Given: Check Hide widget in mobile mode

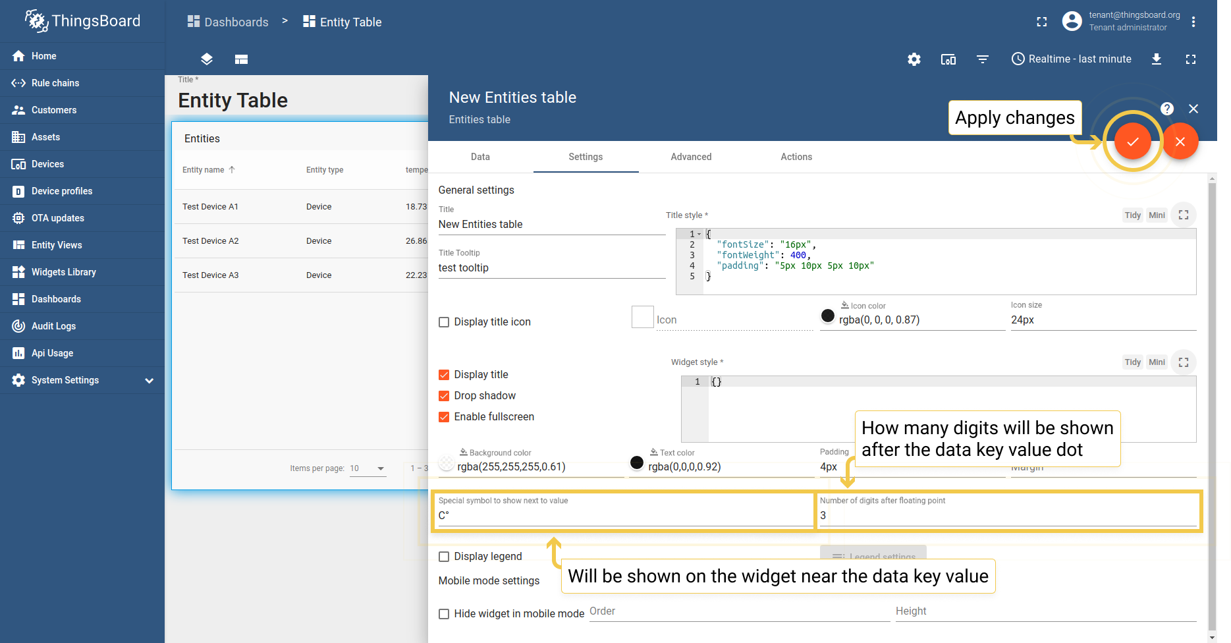Looking at the screenshot, I should coord(444,614).
